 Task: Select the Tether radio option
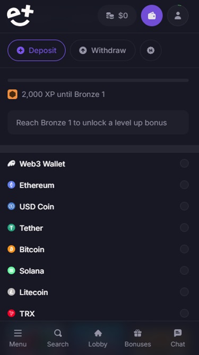coord(184,228)
